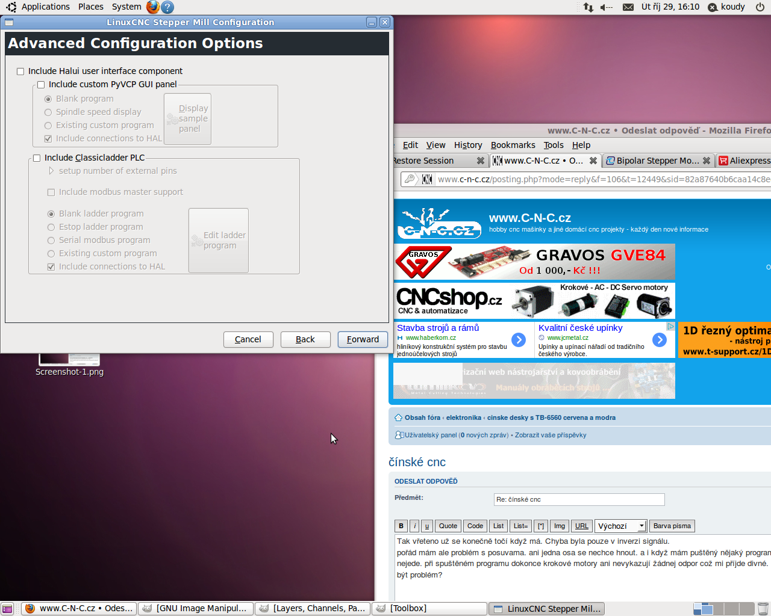Check Include custom PyVCP GUI panel

(41, 85)
